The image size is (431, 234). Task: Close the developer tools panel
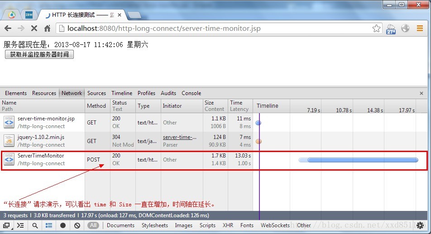(x=421, y=93)
